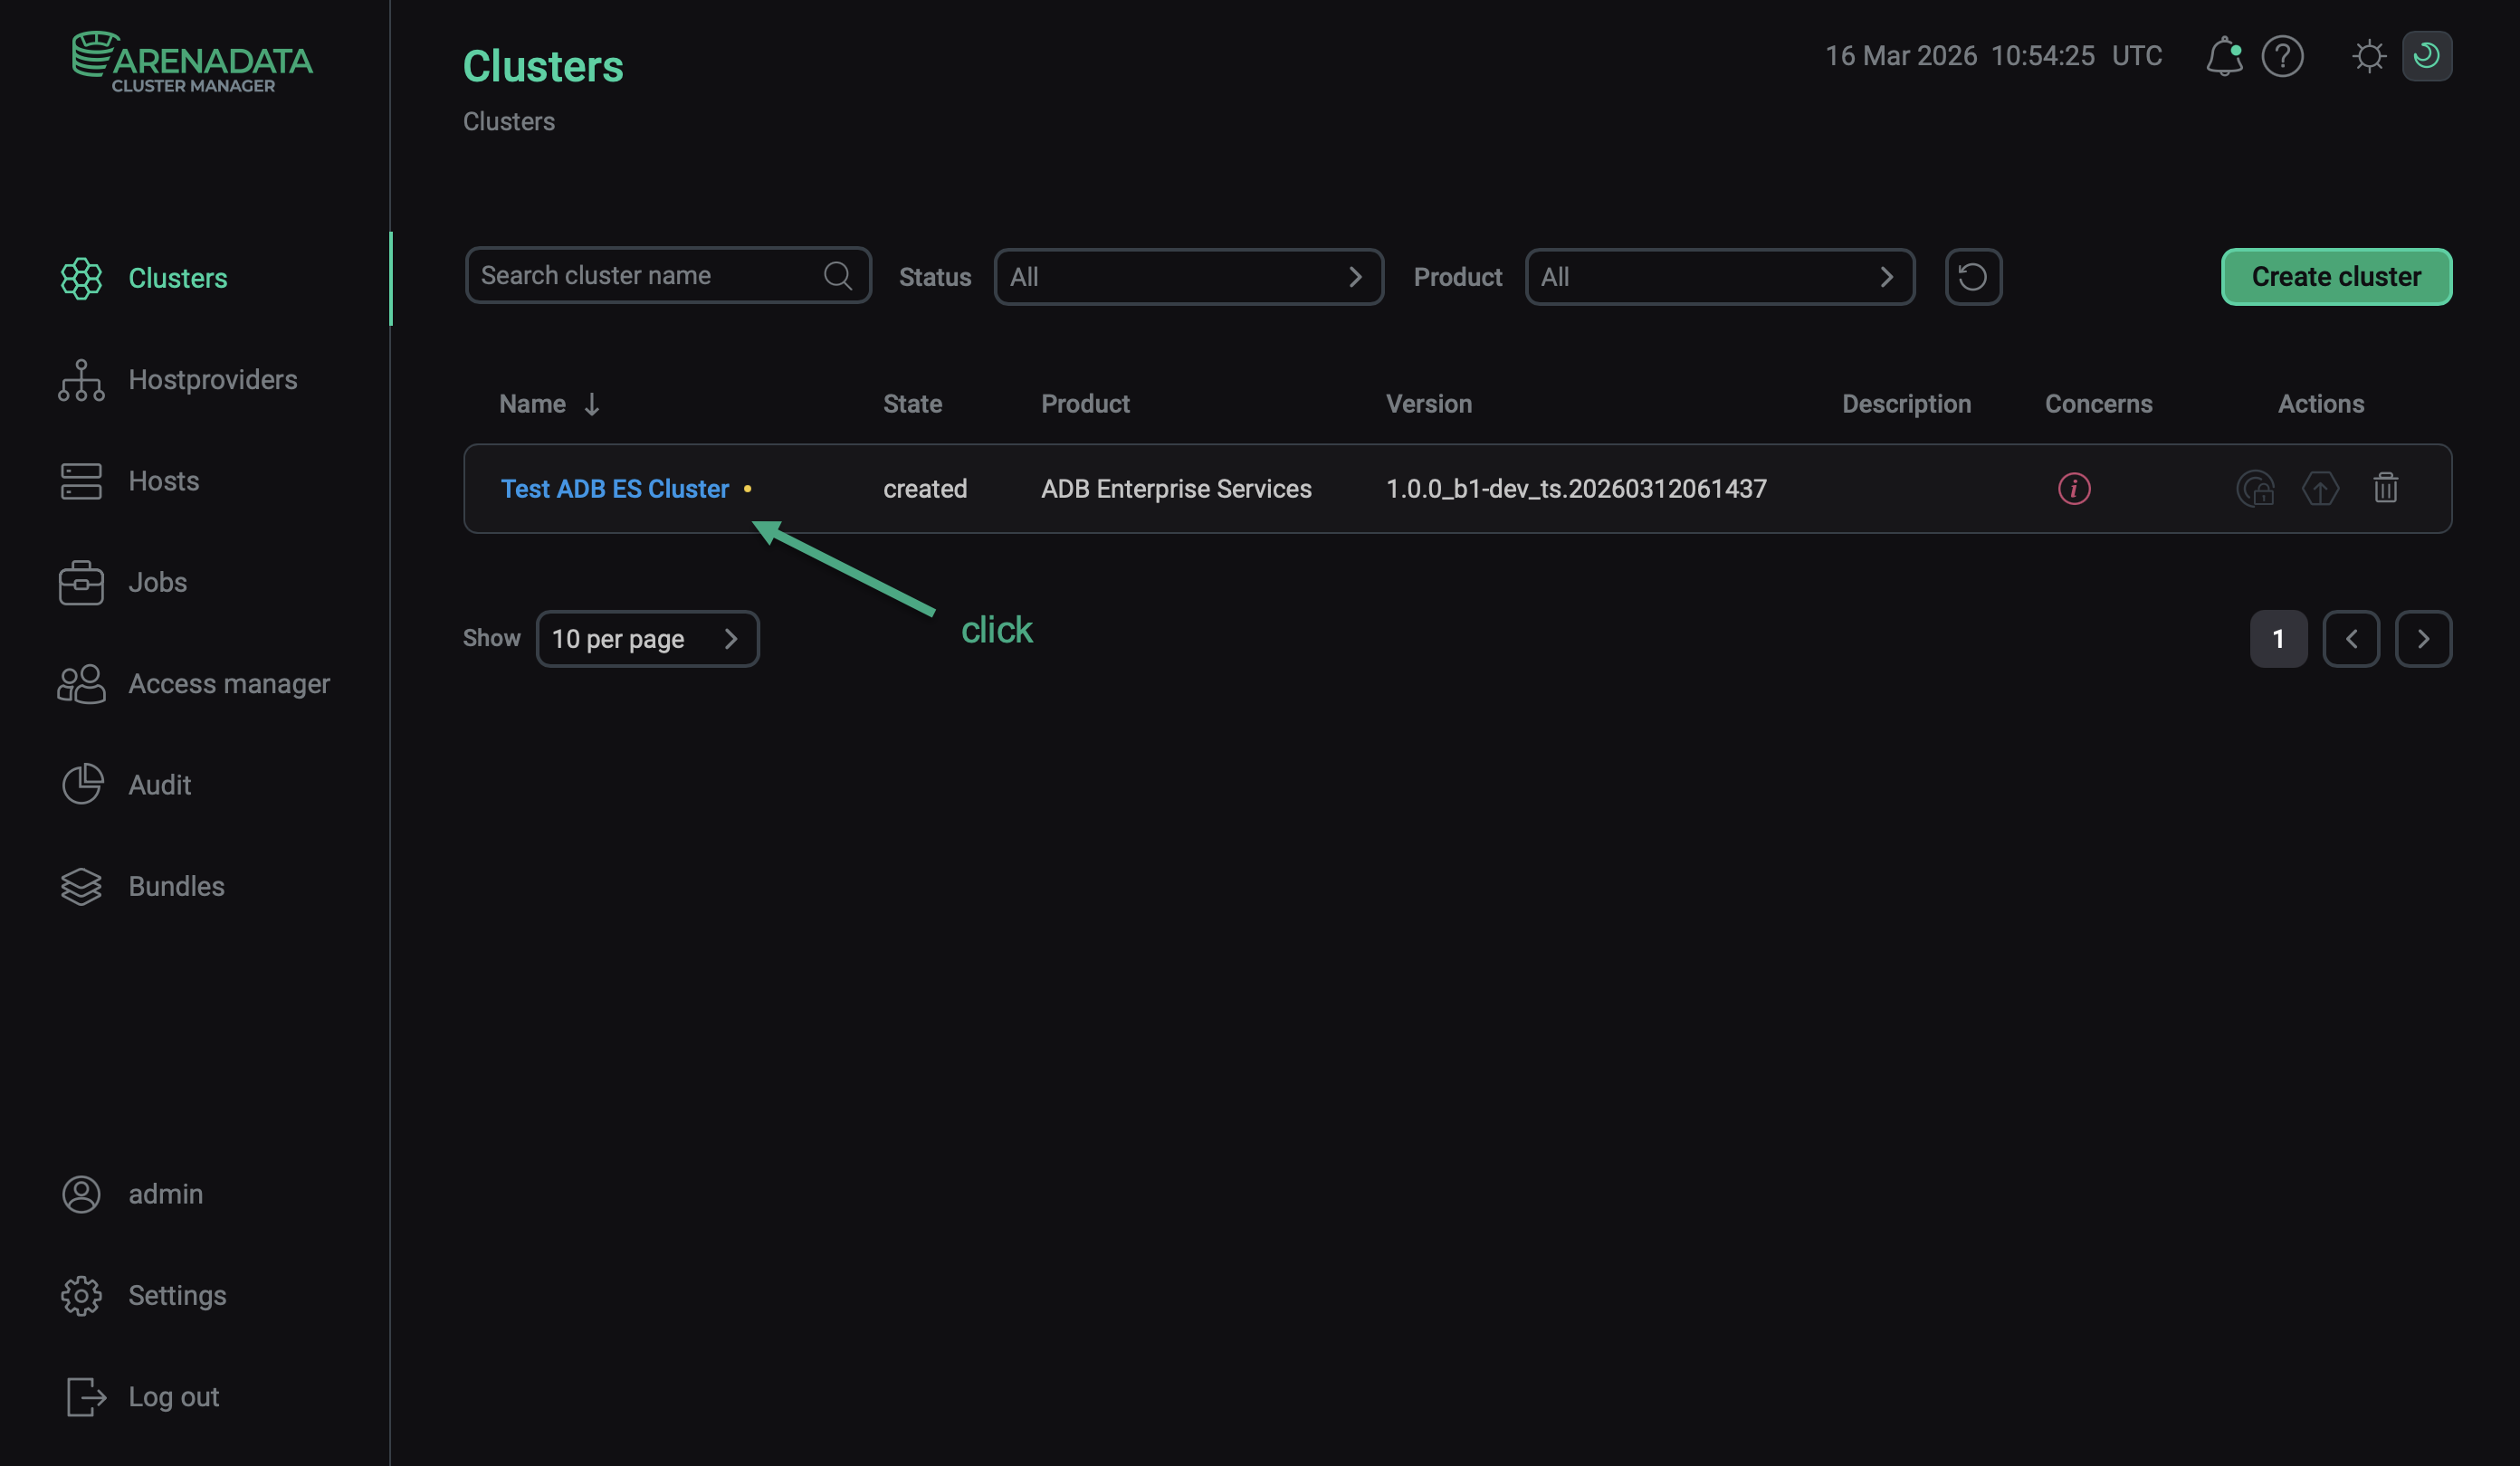Click the Create cluster button
Screen dimensions: 2520x1466
(x=2336, y=276)
